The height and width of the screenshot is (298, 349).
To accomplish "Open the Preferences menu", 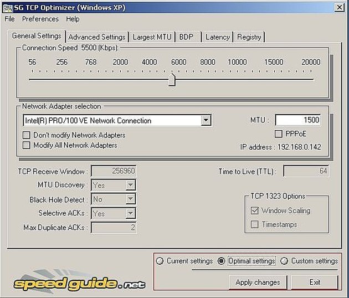I will pyautogui.click(x=40, y=19).
